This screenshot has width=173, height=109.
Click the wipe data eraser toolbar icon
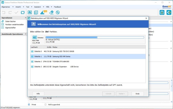51,12
